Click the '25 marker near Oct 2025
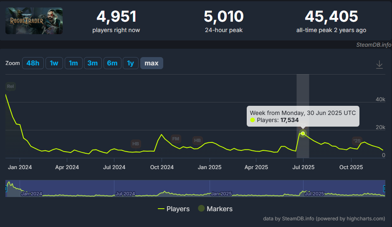 pyautogui.click(x=357, y=141)
